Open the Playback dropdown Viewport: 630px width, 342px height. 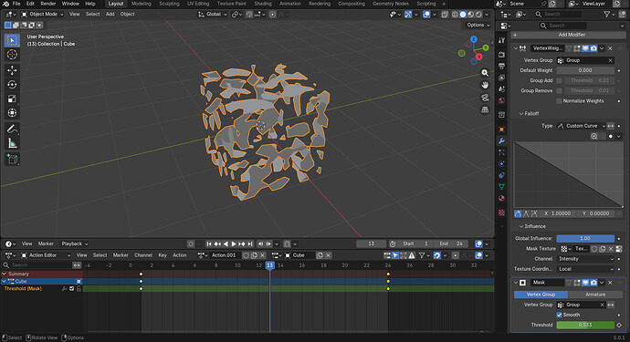74,244
